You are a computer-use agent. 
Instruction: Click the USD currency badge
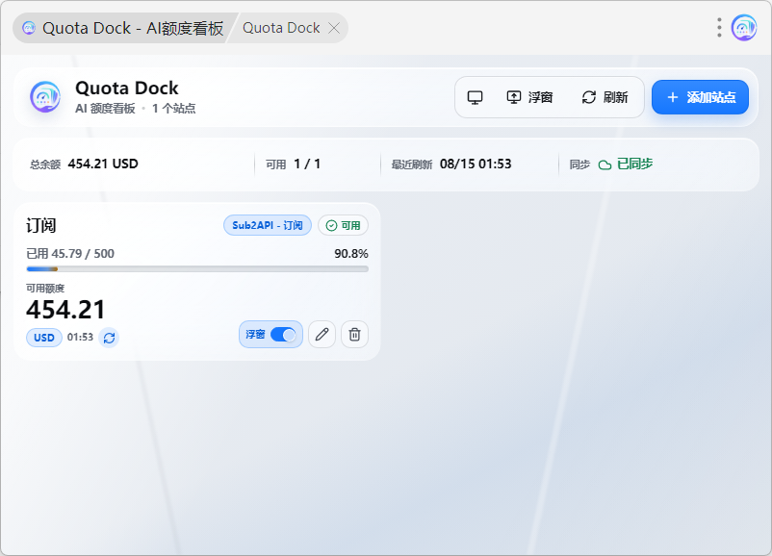point(44,338)
